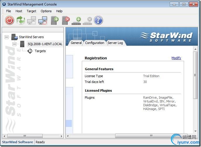Click the greyed-out Connect host monitors icon
This screenshot has width=201, height=147.
point(32,20)
